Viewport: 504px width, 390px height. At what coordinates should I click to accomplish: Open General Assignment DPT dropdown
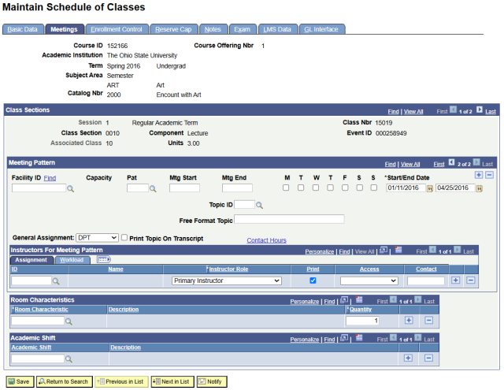[x=97, y=238]
